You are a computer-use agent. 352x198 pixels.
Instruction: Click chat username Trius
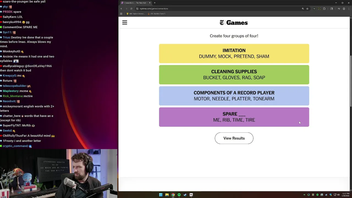(6, 37)
